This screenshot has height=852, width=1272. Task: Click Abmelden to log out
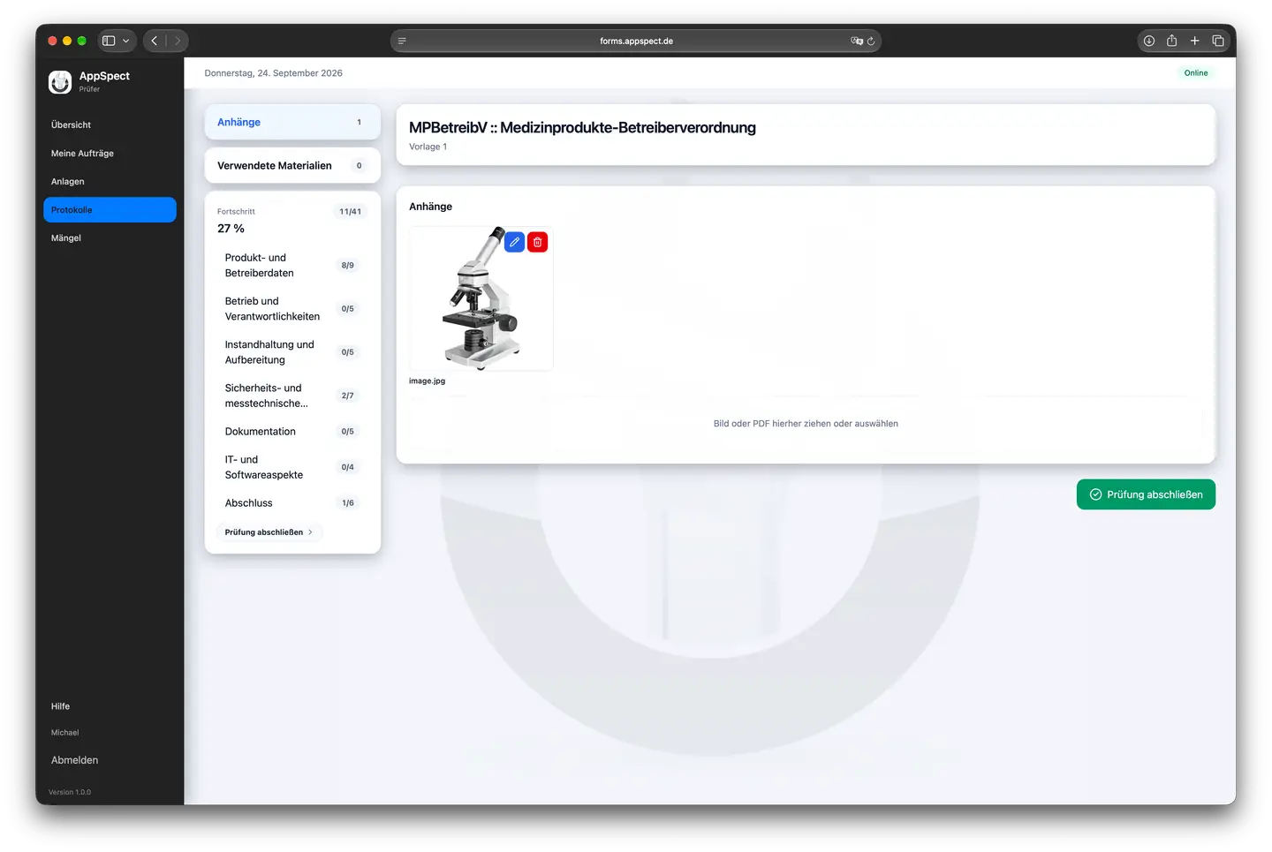pos(75,760)
